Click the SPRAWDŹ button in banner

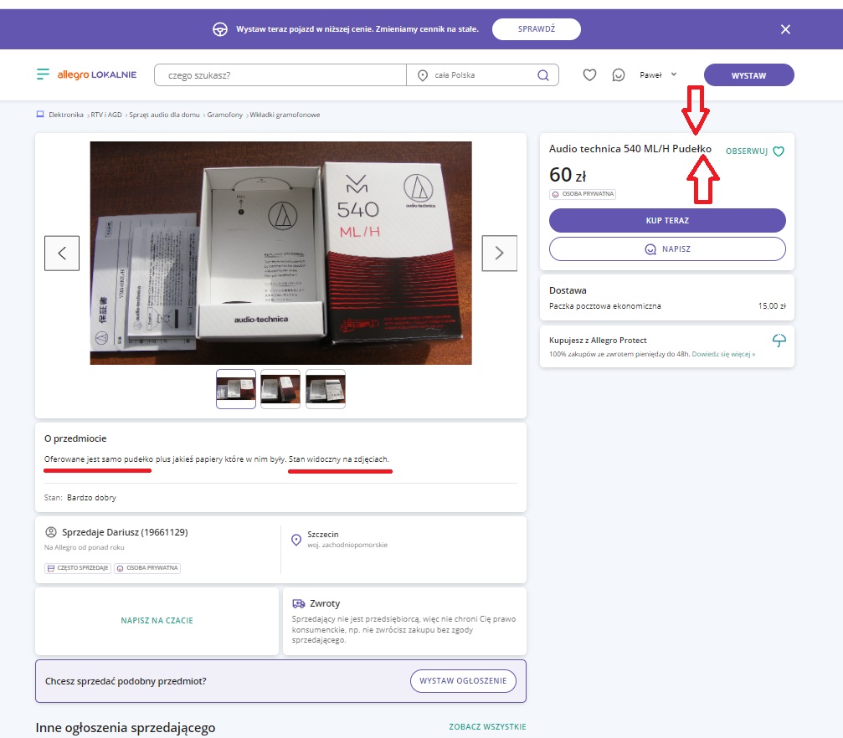[536, 29]
